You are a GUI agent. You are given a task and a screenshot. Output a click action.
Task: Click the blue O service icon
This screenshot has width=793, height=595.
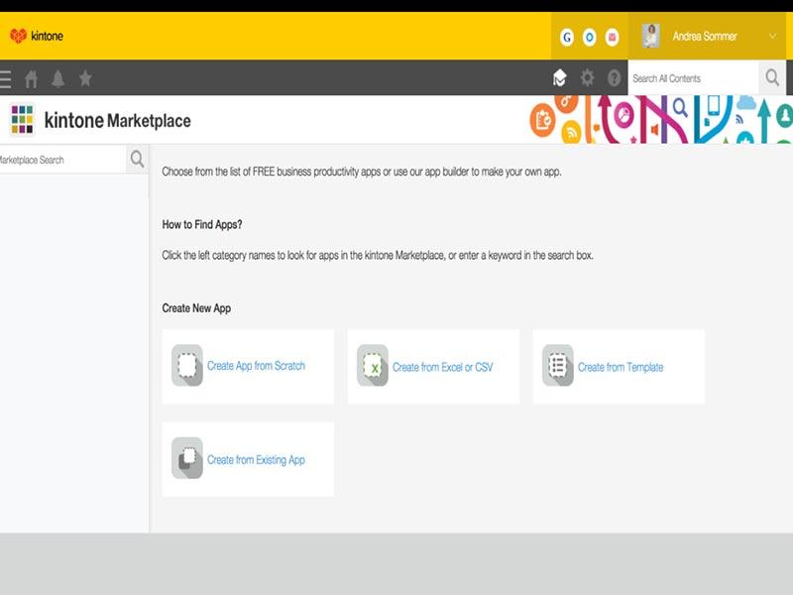pyautogui.click(x=589, y=37)
